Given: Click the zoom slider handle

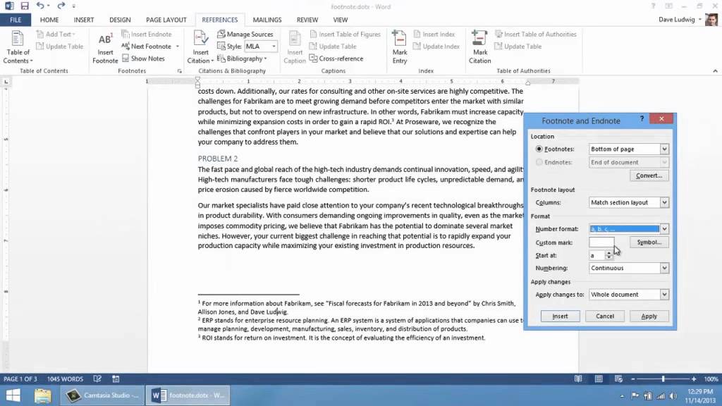Looking at the screenshot, I should click(663, 379).
